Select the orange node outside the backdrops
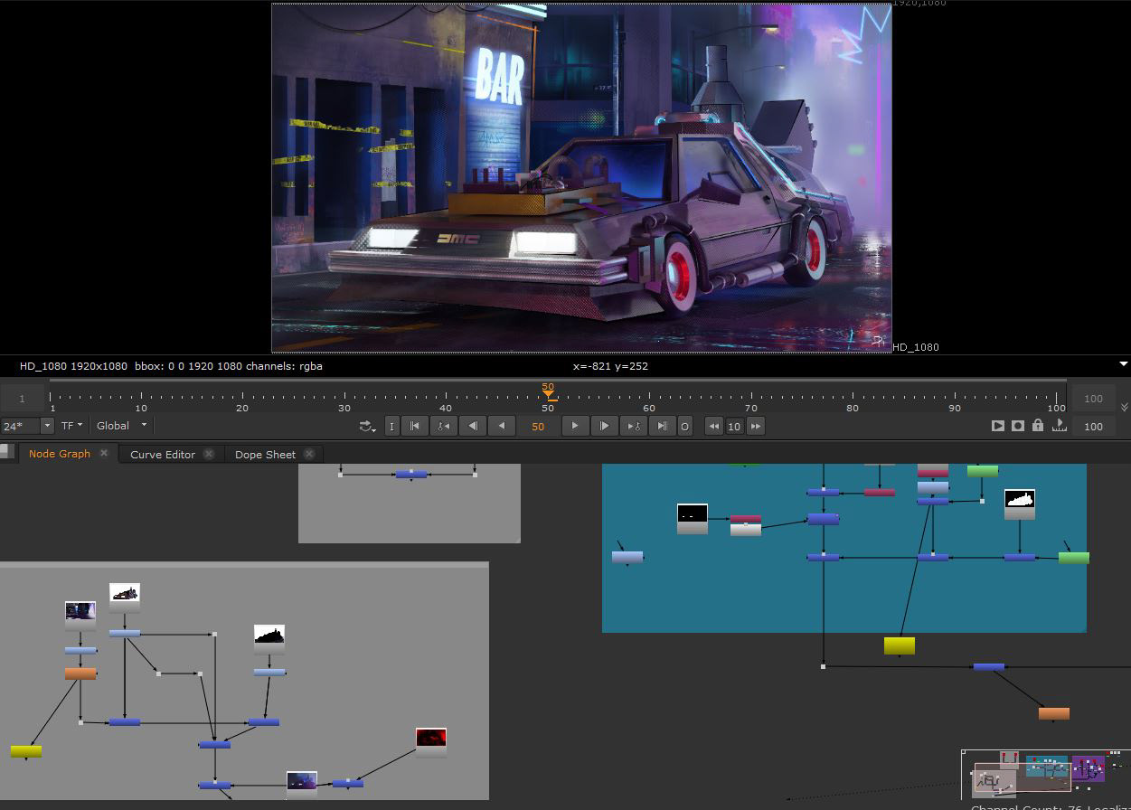 coord(1054,714)
